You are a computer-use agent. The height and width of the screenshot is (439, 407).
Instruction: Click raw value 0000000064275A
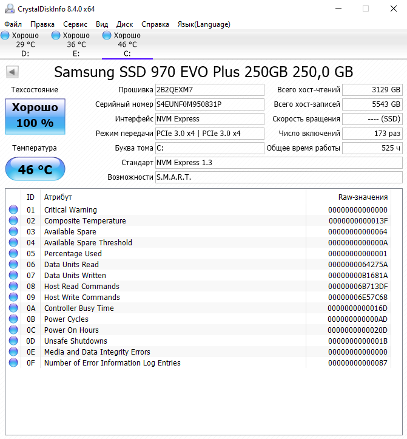[x=358, y=264]
